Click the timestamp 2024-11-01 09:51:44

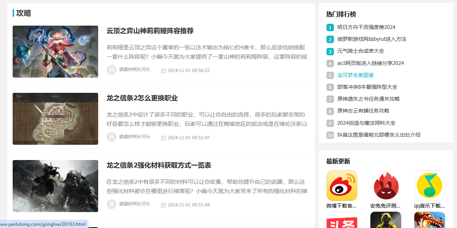point(189,205)
